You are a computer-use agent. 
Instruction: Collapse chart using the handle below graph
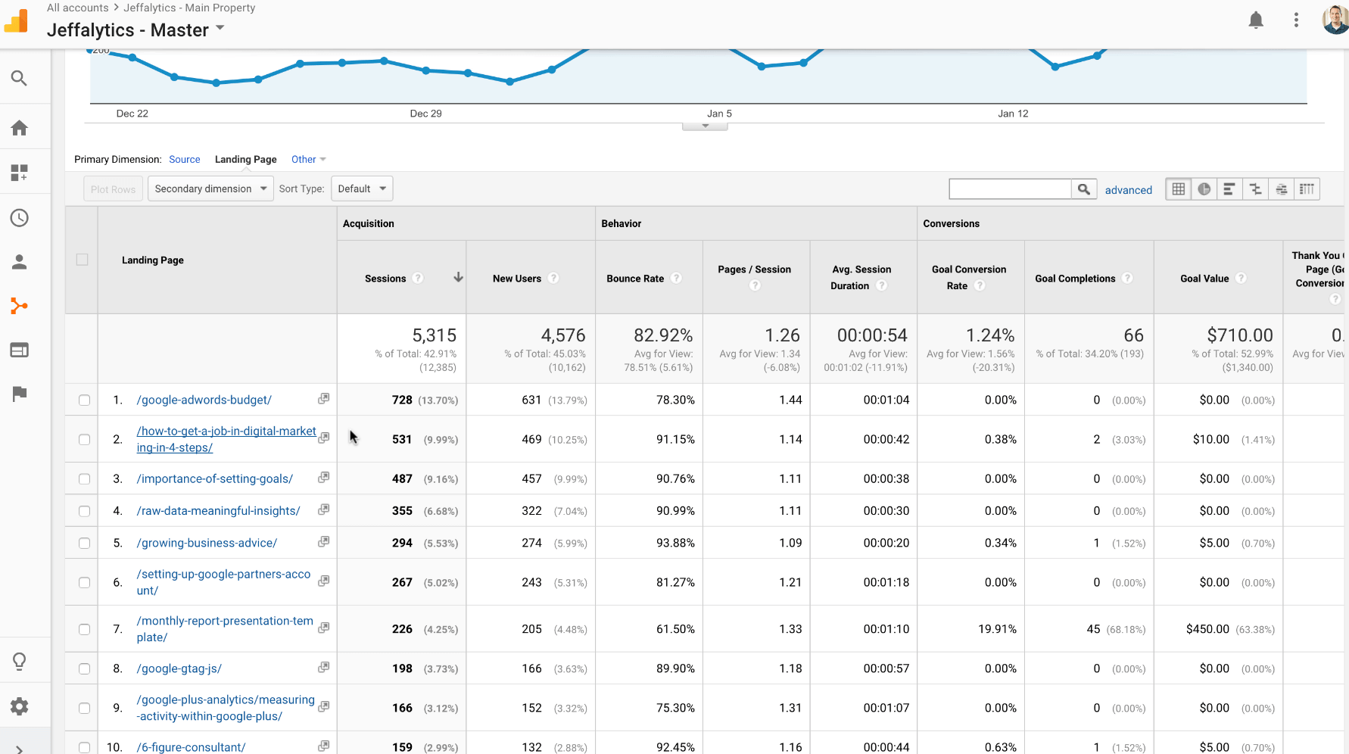click(705, 126)
